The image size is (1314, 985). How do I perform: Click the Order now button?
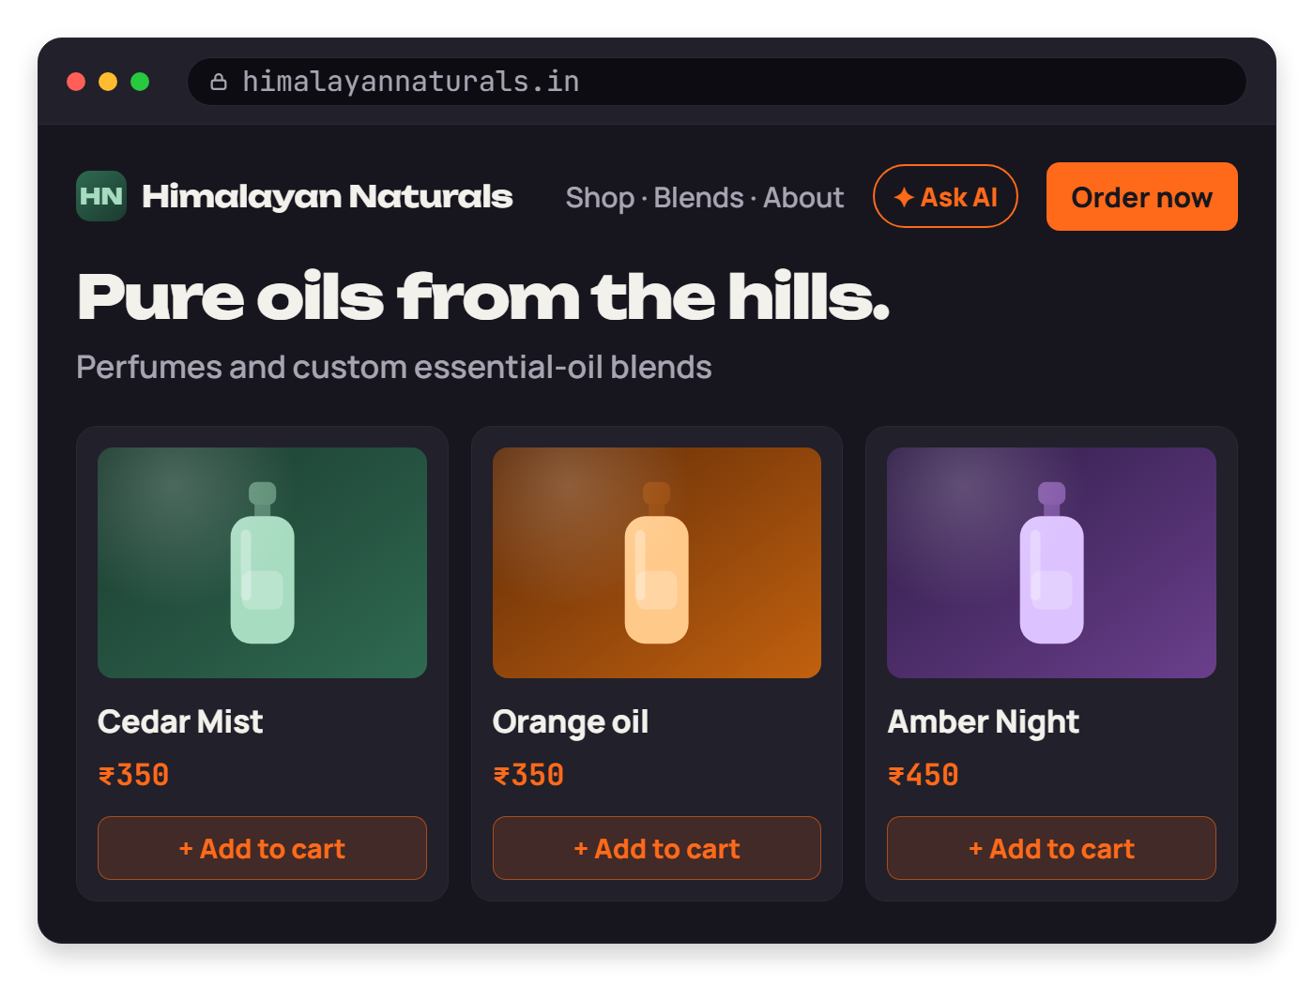pyautogui.click(x=1141, y=196)
